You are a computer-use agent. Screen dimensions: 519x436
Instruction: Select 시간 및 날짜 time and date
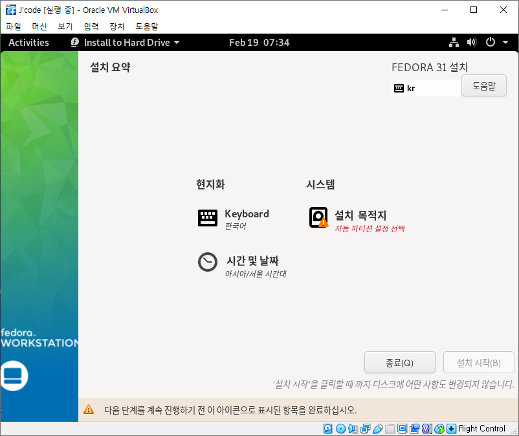pyautogui.click(x=252, y=261)
